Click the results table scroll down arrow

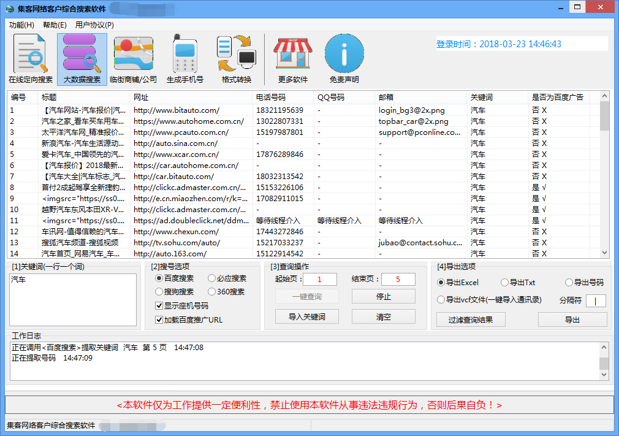point(604,253)
